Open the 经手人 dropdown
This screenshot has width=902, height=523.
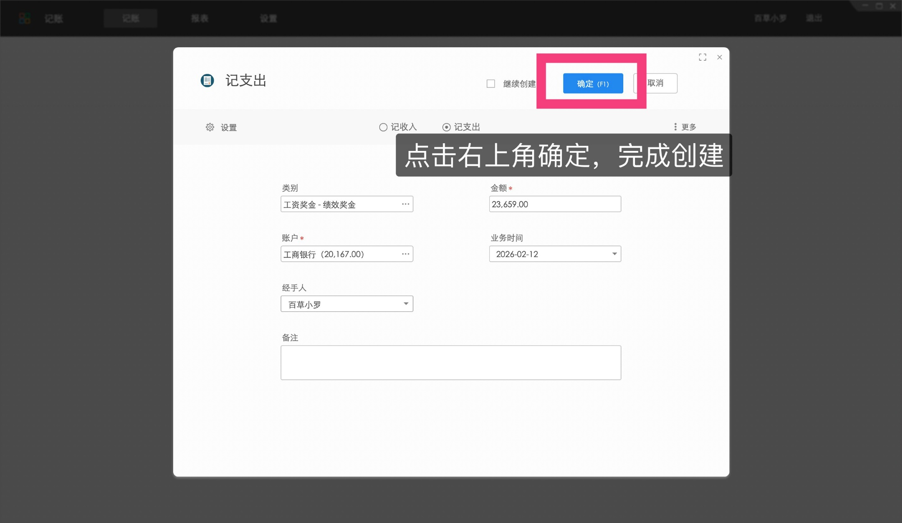405,304
